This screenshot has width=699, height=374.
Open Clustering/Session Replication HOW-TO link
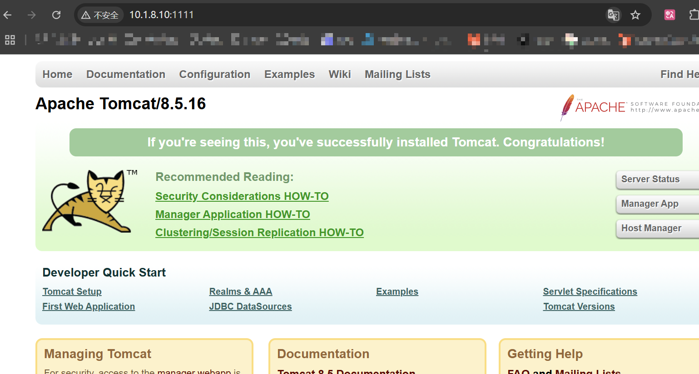coord(259,233)
